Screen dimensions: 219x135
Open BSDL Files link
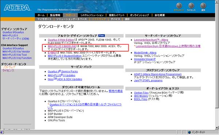tap(141, 99)
